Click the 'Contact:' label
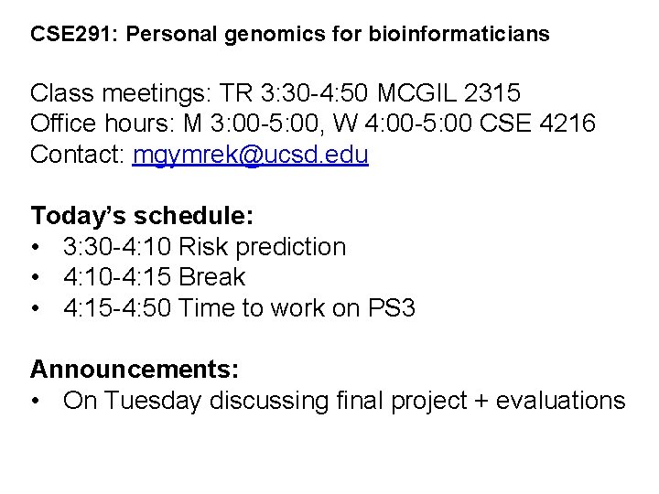This screenshot has width=659, height=494. (x=78, y=155)
